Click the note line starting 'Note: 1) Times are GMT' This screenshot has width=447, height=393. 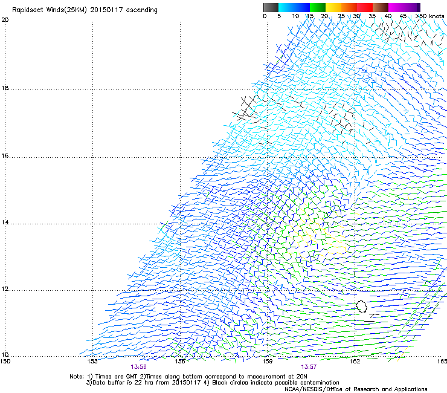tap(188, 377)
